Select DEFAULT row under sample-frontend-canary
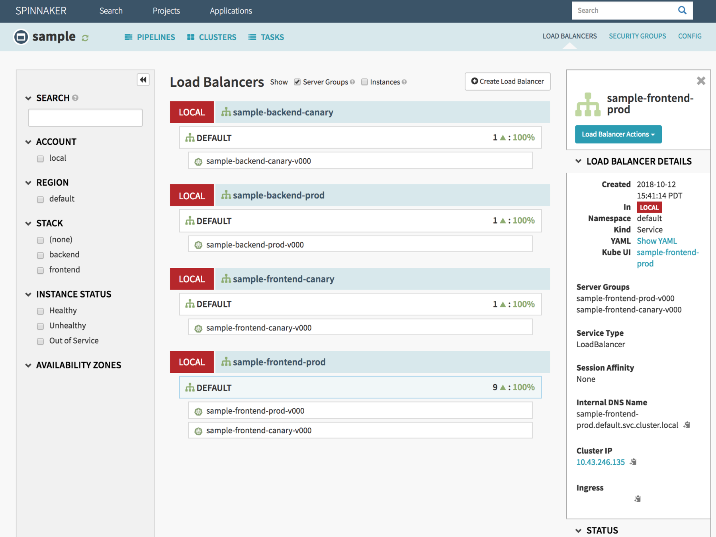716x537 pixels. (x=360, y=304)
